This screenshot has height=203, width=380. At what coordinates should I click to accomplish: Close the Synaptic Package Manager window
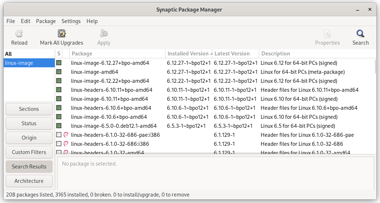(x=370, y=9)
